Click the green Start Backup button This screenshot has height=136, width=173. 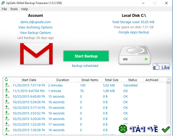(x=86, y=56)
